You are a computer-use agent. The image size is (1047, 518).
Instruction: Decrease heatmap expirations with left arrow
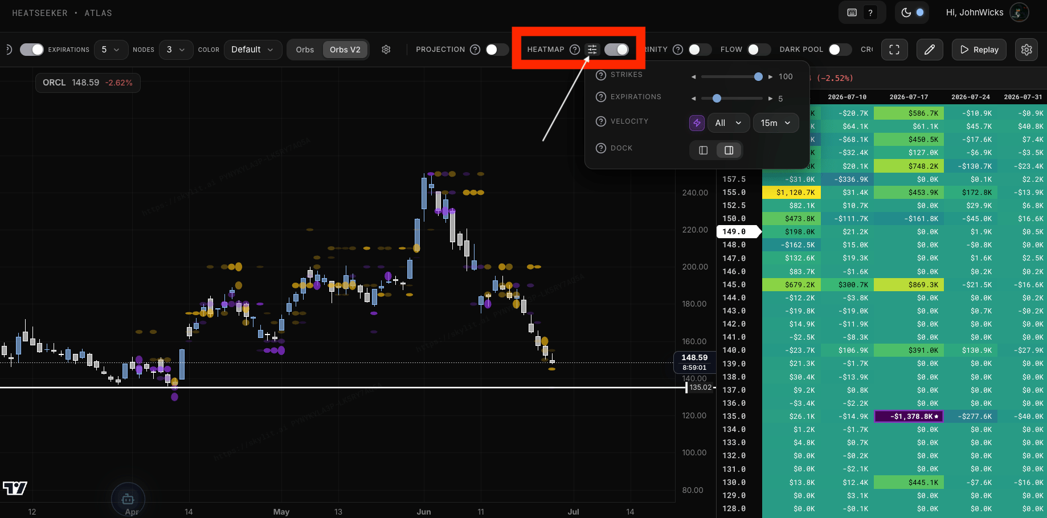click(x=693, y=99)
